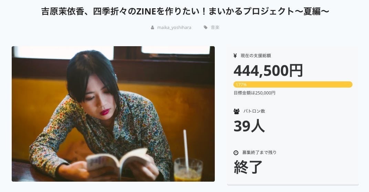The width and height of the screenshot is (369, 192).
Task: Click the パトロン数 label
Action: click(x=254, y=111)
